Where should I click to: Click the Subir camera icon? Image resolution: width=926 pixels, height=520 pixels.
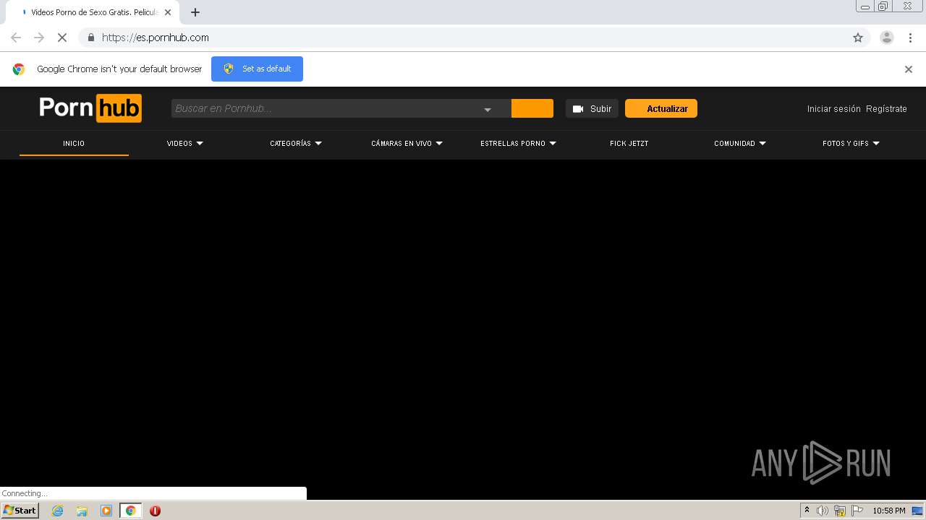tap(578, 109)
